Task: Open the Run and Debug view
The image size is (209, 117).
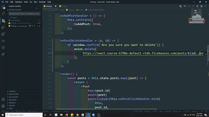Action: point(3,27)
